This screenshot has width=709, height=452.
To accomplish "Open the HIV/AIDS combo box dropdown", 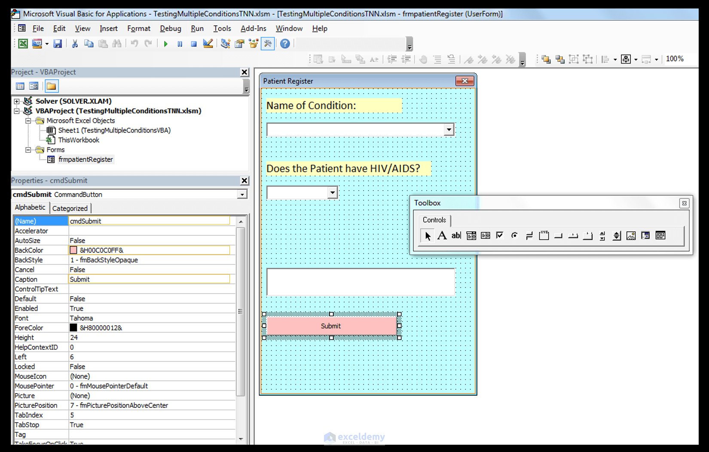I will click(x=332, y=193).
